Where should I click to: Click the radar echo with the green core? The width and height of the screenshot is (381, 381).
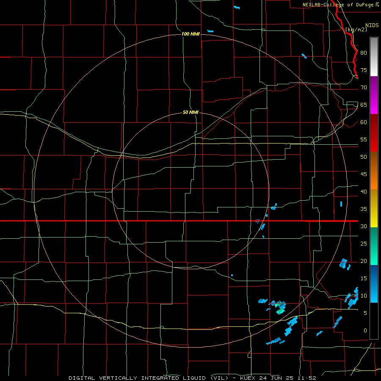[280, 308]
